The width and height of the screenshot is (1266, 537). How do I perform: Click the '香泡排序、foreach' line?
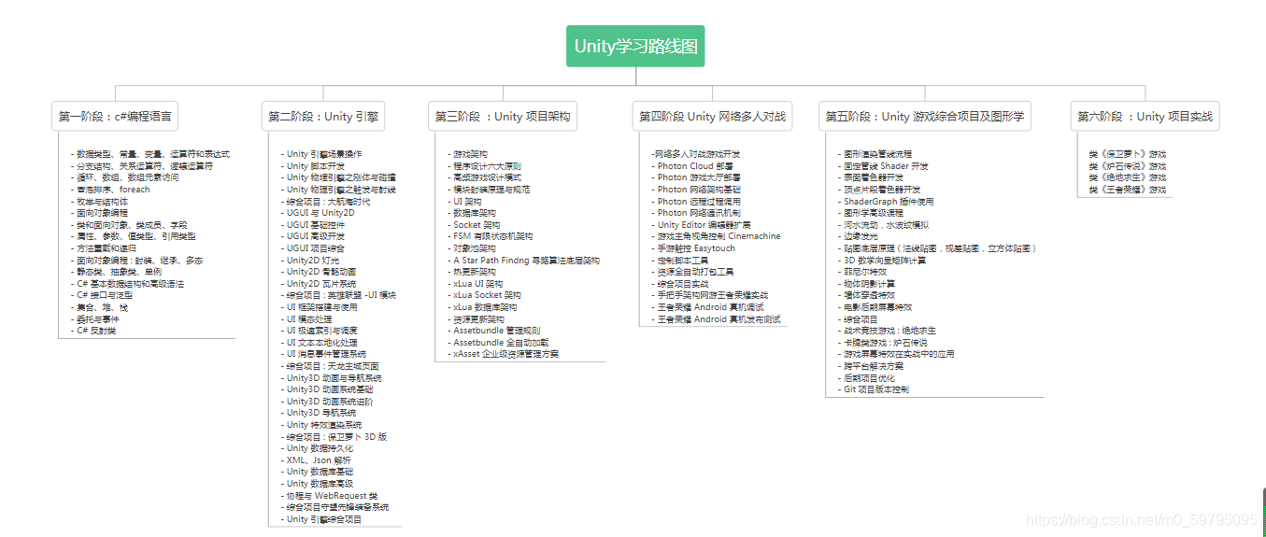click(x=110, y=190)
